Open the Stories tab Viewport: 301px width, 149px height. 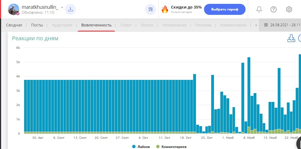point(147,25)
